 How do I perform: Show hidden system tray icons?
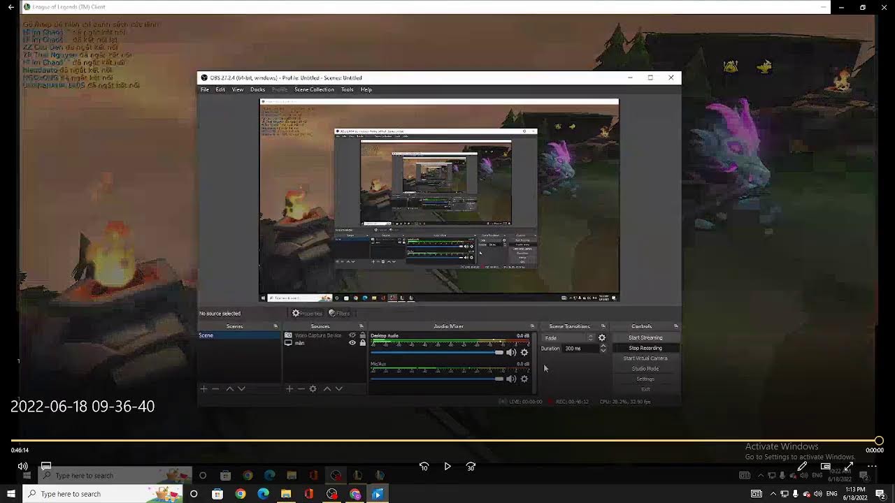tap(773, 494)
